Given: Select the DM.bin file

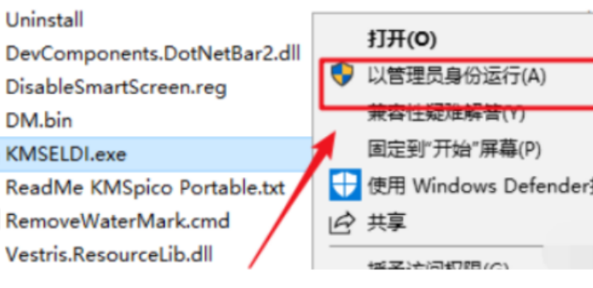Looking at the screenshot, I should [39, 121].
